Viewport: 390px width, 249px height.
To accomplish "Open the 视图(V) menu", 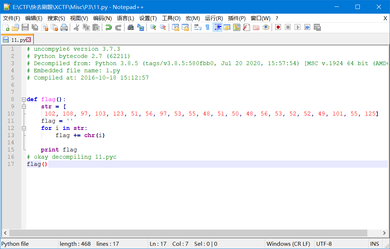I will [79, 18].
